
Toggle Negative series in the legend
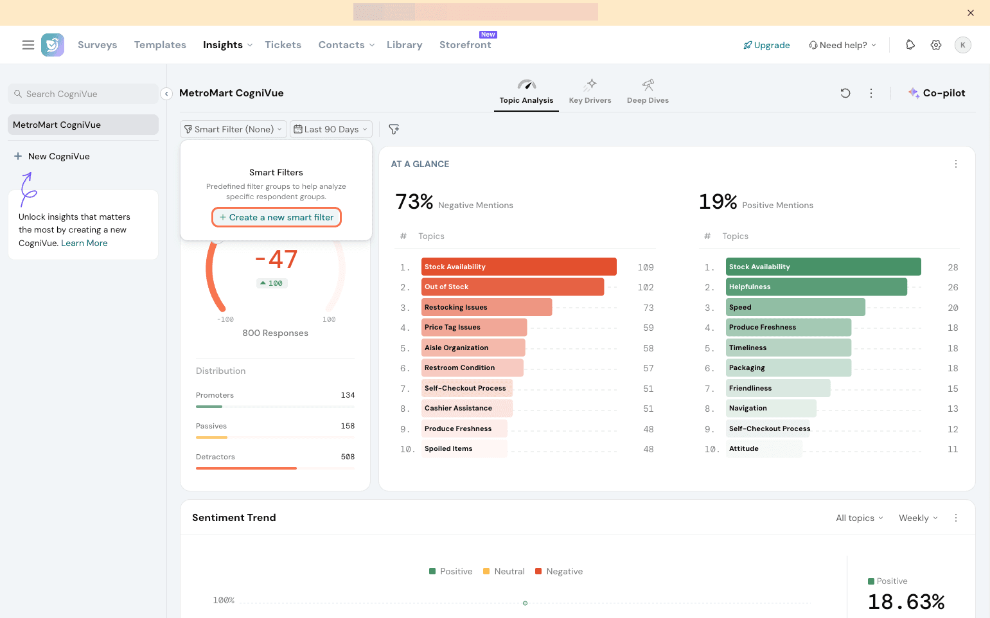click(x=559, y=571)
